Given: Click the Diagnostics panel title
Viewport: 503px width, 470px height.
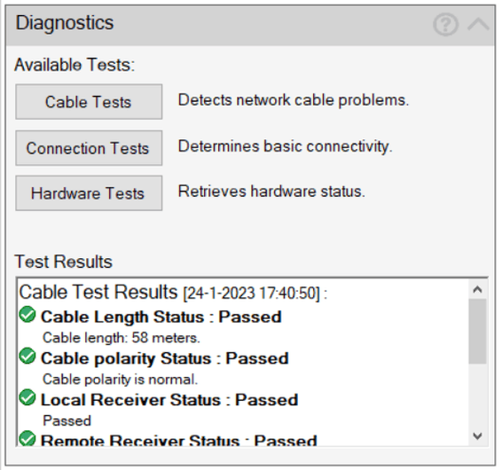Looking at the screenshot, I should [x=65, y=23].
